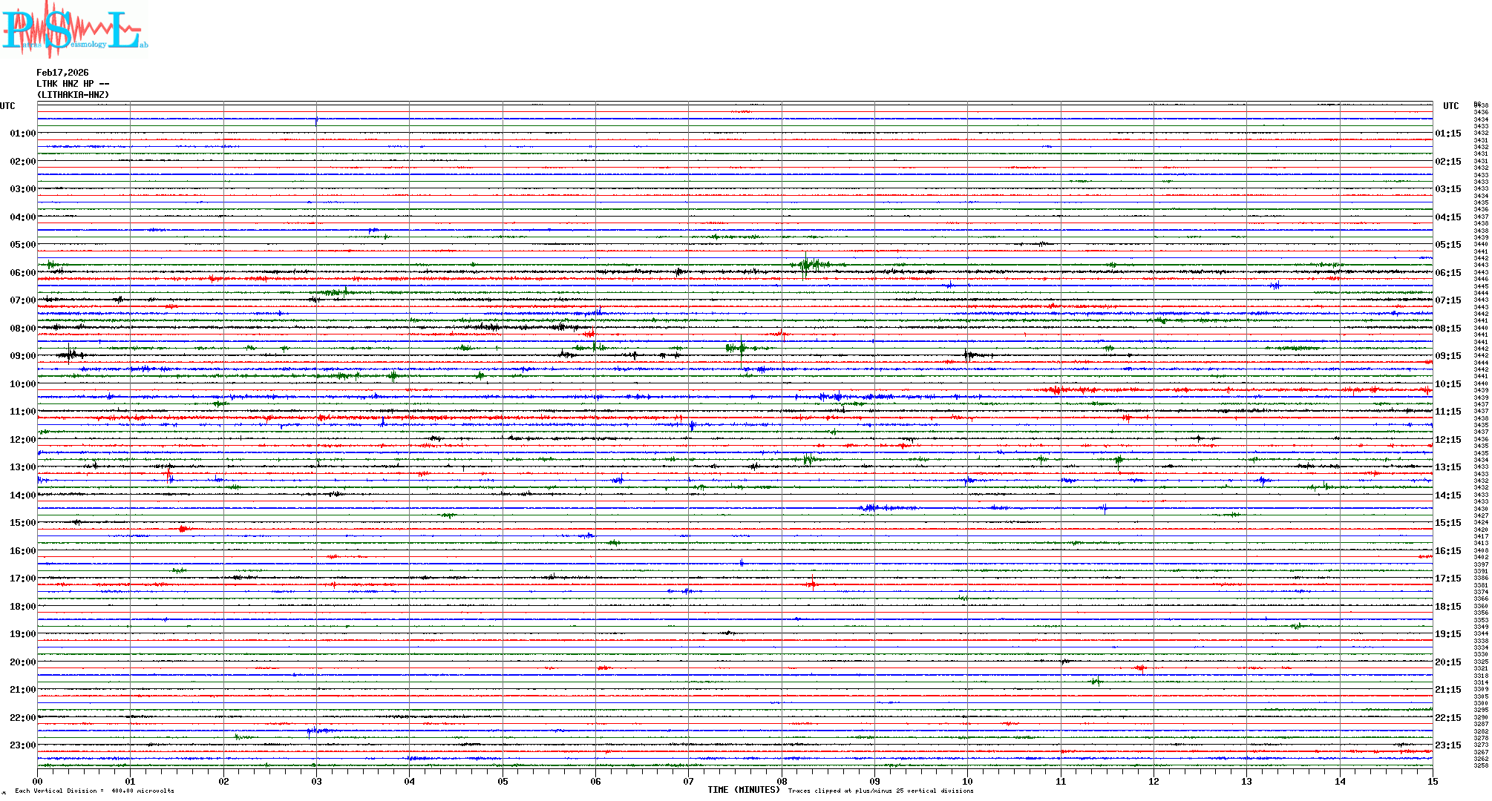The width and height of the screenshot is (1492, 801).
Task: Click the TIME (MINUTES) axis title
Action: [x=743, y=790]
